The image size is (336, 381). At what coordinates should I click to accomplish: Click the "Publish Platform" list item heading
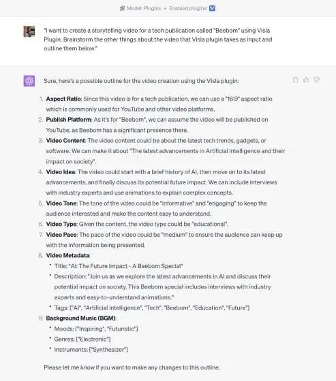69,120
